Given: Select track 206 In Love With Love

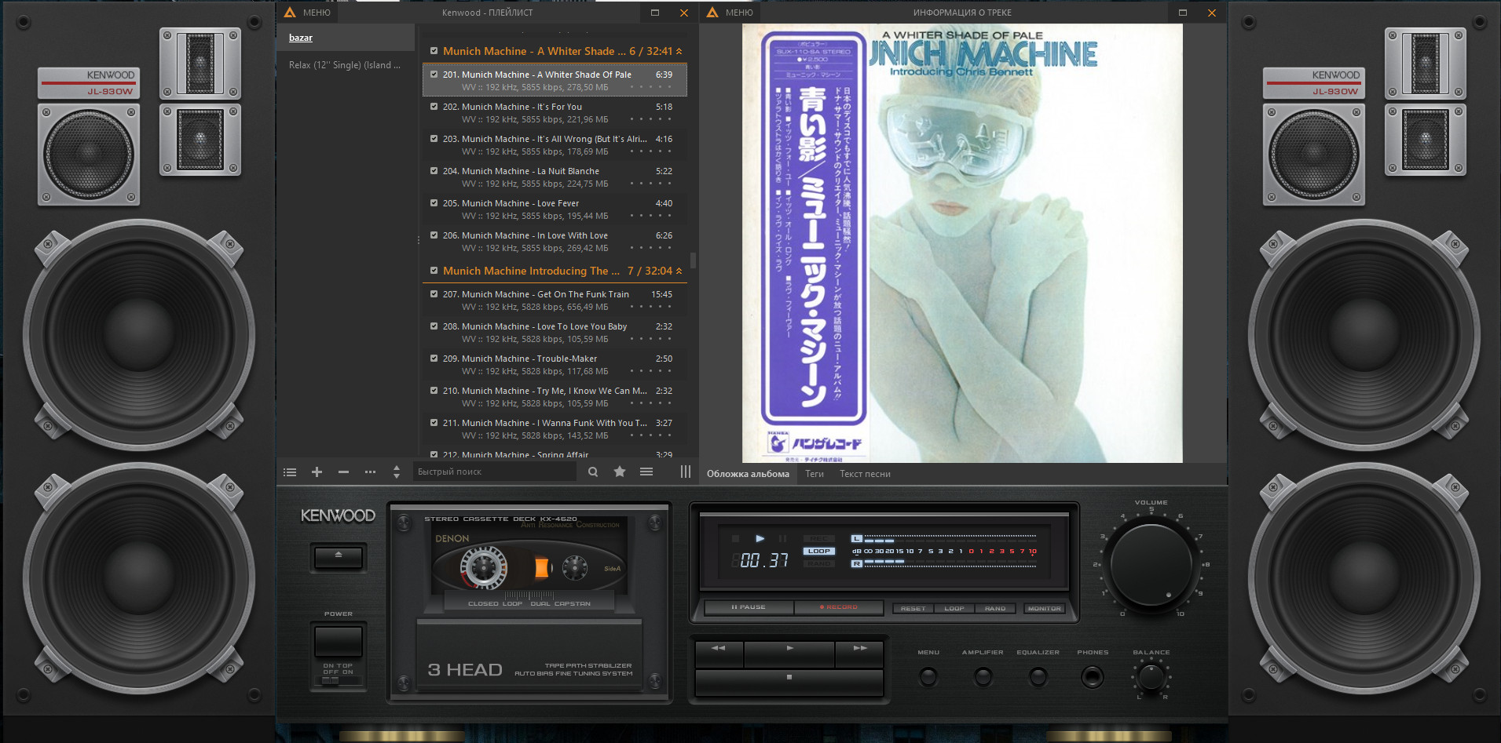Looking at the screenshot, I should coord(555,241).
